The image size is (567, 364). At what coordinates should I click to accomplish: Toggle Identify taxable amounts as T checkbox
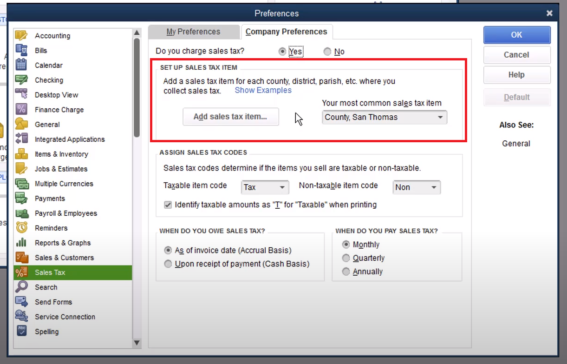coord(168,205)
